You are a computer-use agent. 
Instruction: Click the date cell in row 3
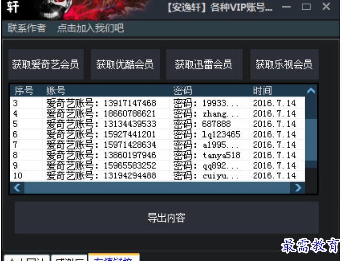point(274,103)
